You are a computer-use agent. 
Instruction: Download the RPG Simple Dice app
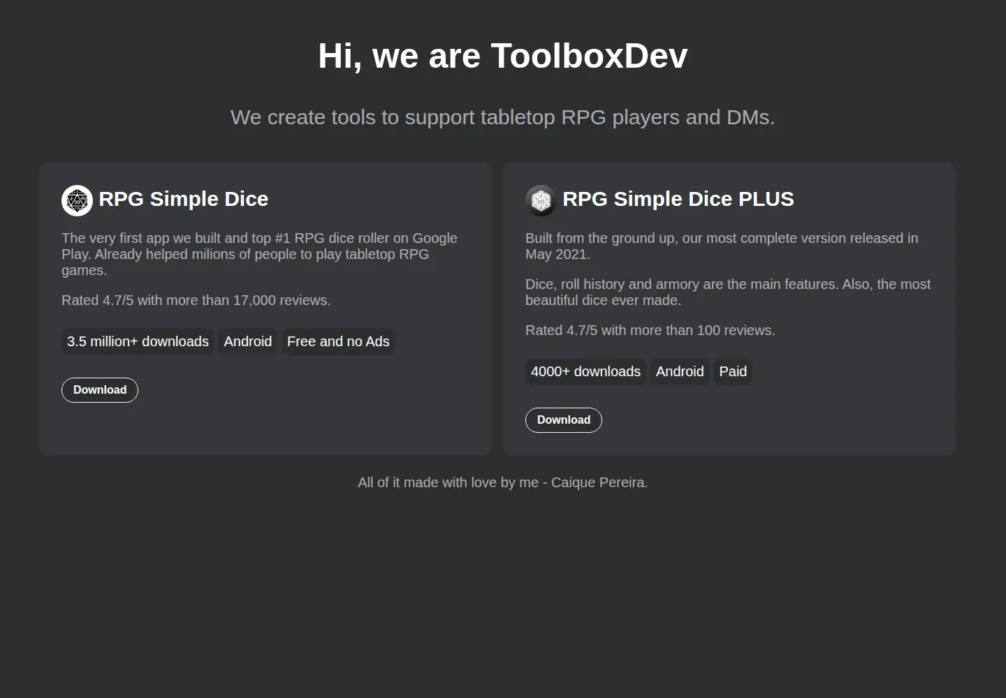(x=100, y=390)
